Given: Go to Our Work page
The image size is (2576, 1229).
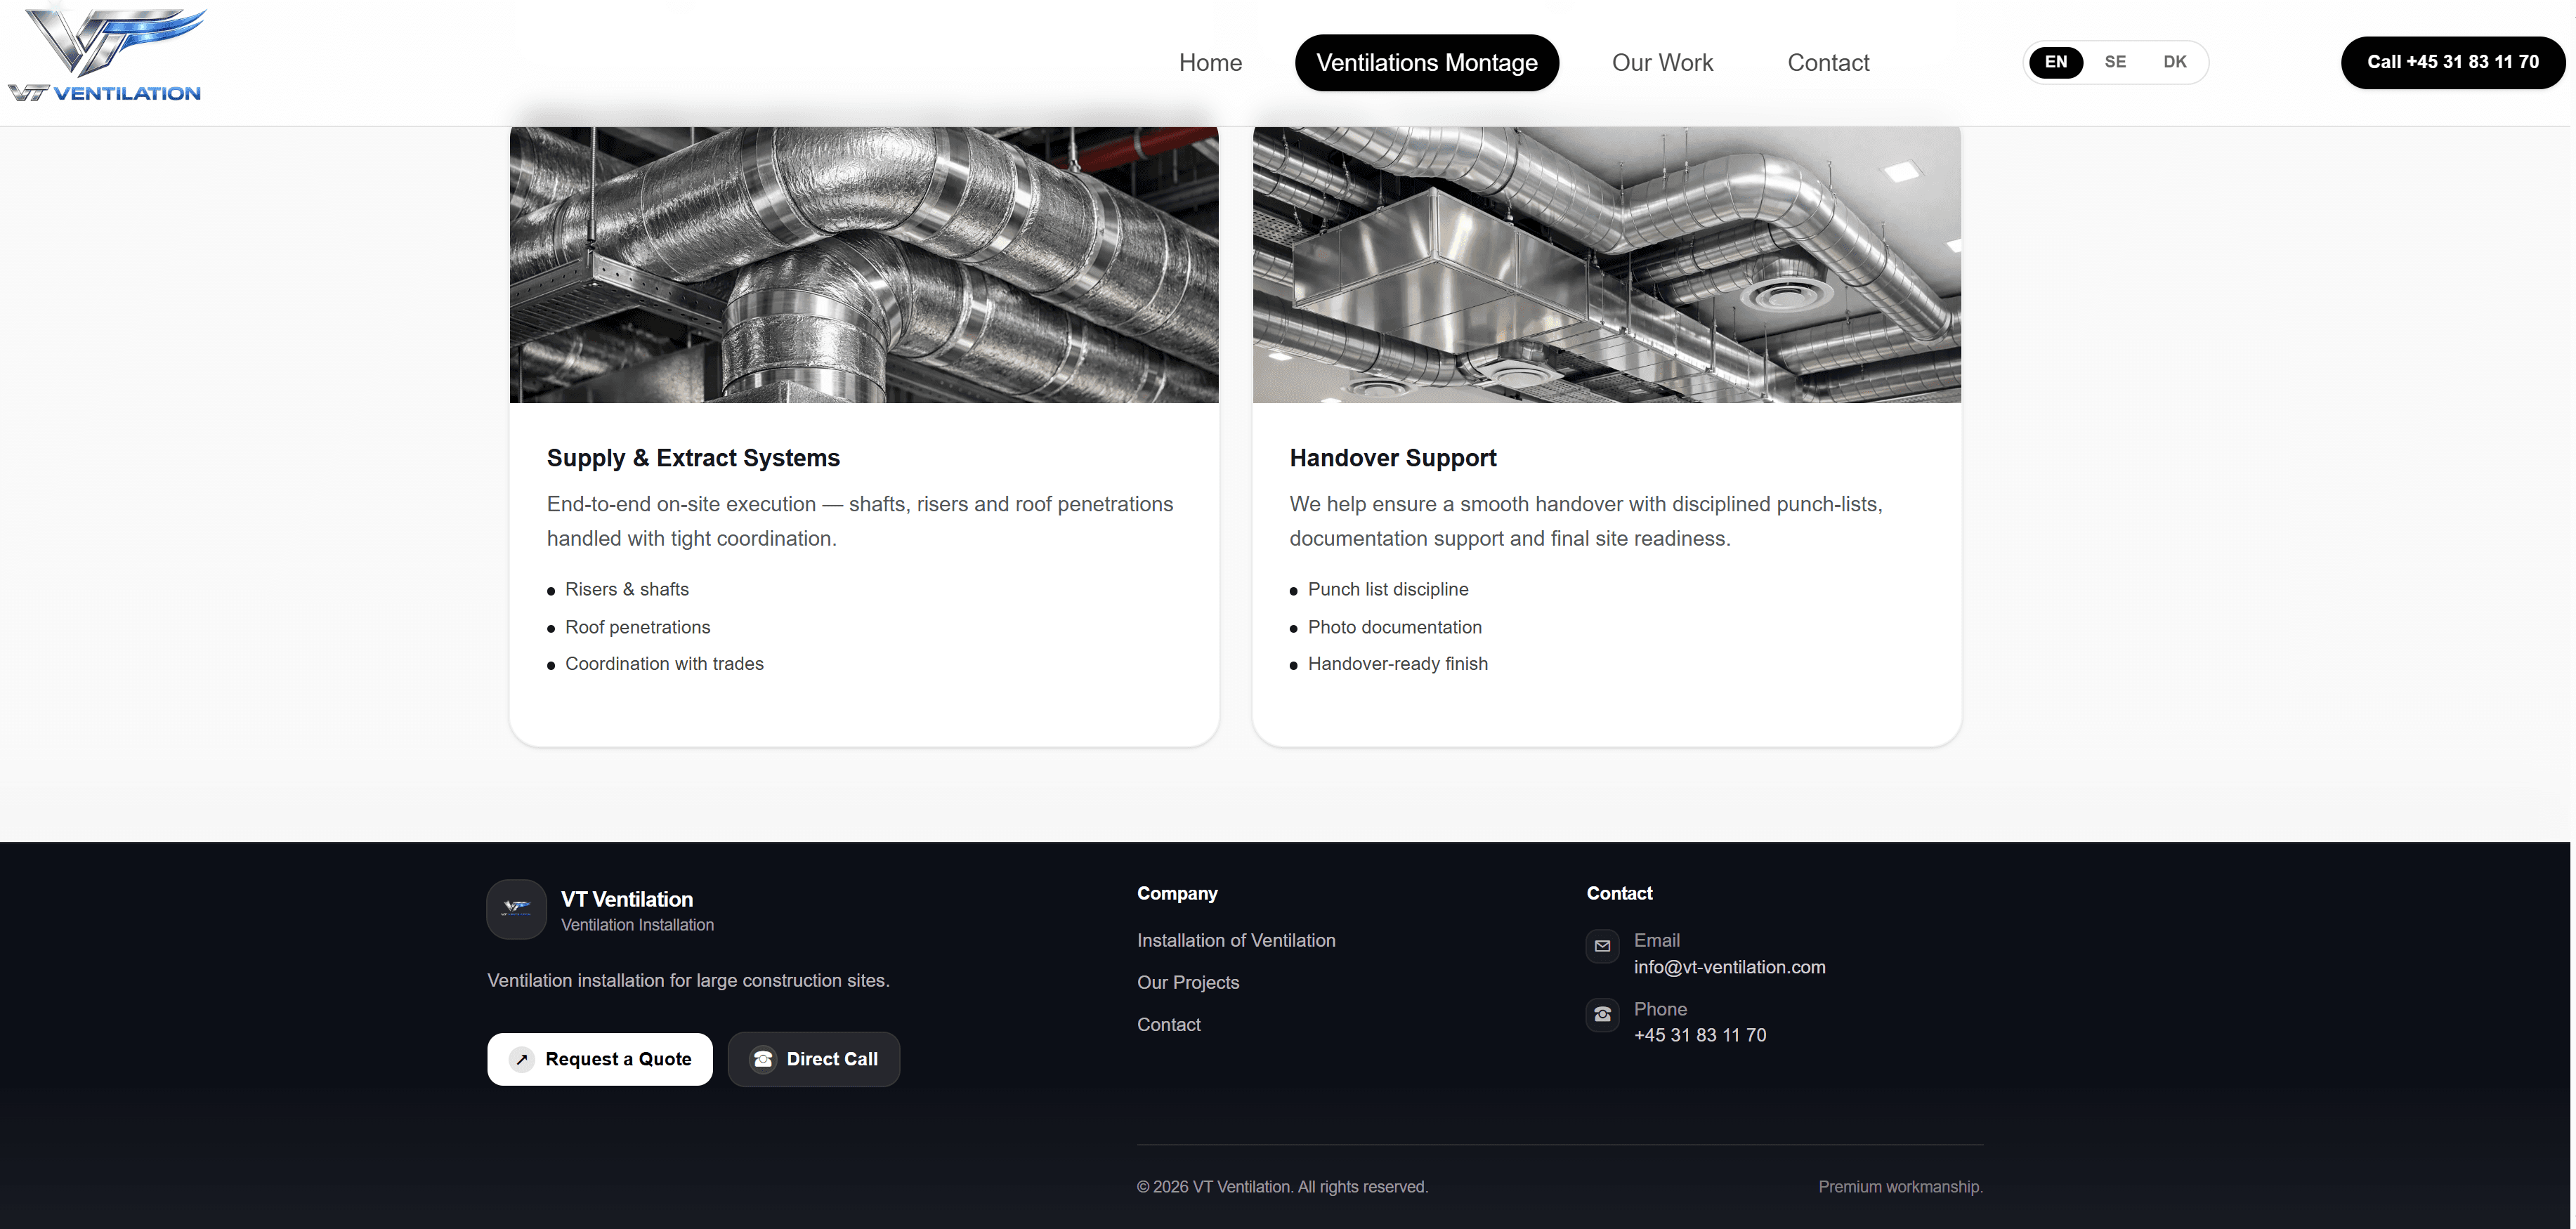Looking at the screenshot, I should pos(1662,63).
